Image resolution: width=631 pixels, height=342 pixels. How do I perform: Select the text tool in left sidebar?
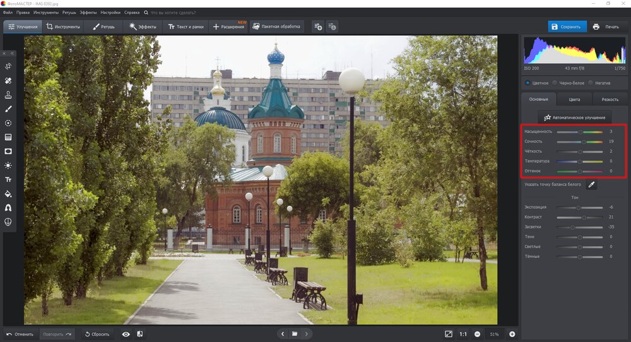(8, 179)
